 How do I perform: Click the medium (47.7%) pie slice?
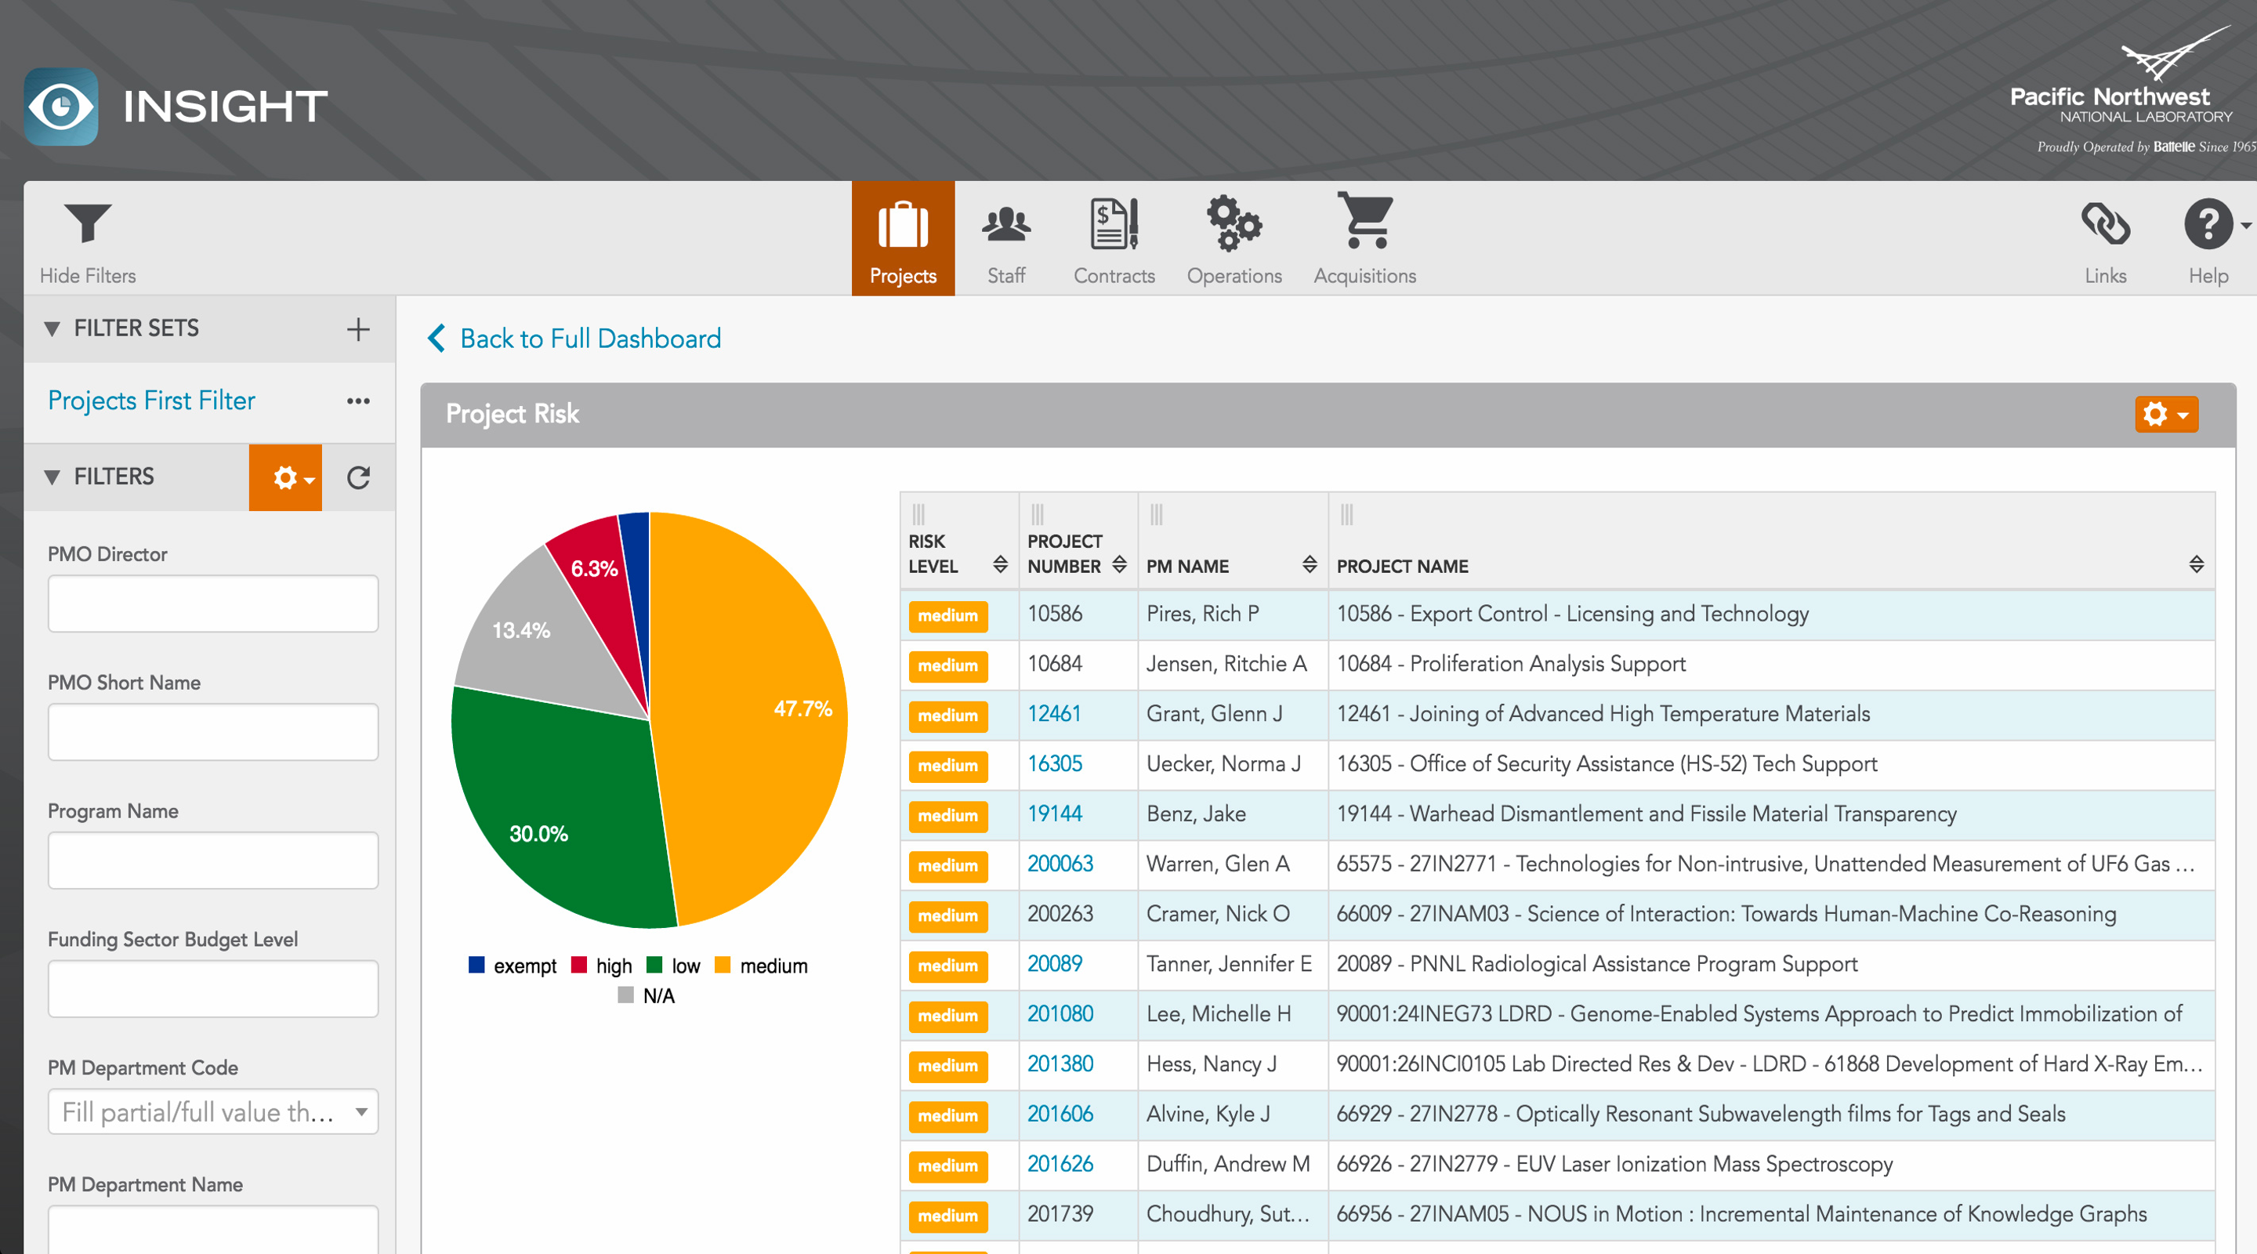[753, 710]
